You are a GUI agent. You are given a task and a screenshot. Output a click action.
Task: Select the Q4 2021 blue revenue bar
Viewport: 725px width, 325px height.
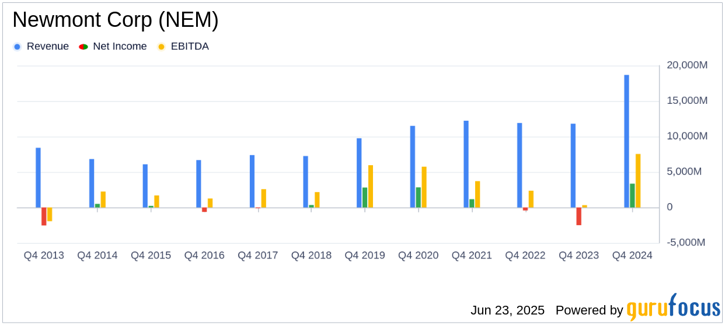tap(466, 164)
